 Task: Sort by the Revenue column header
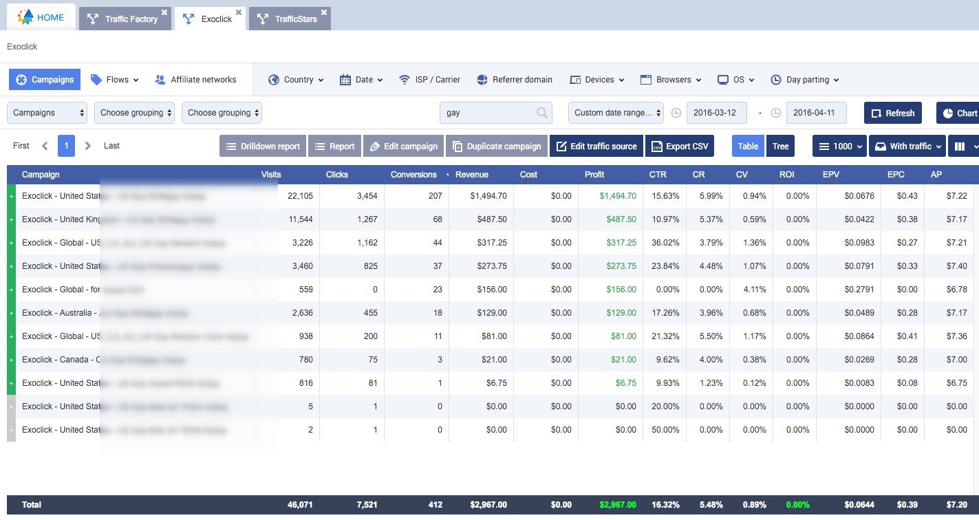(472, 175)
